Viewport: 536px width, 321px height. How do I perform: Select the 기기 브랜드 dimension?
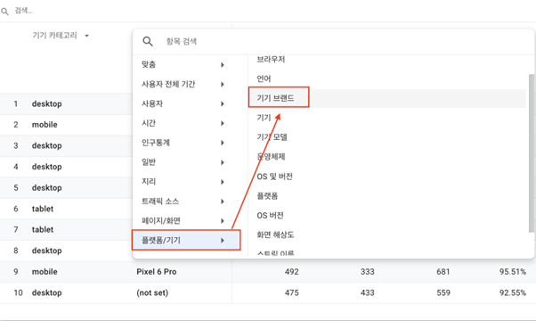275,98
